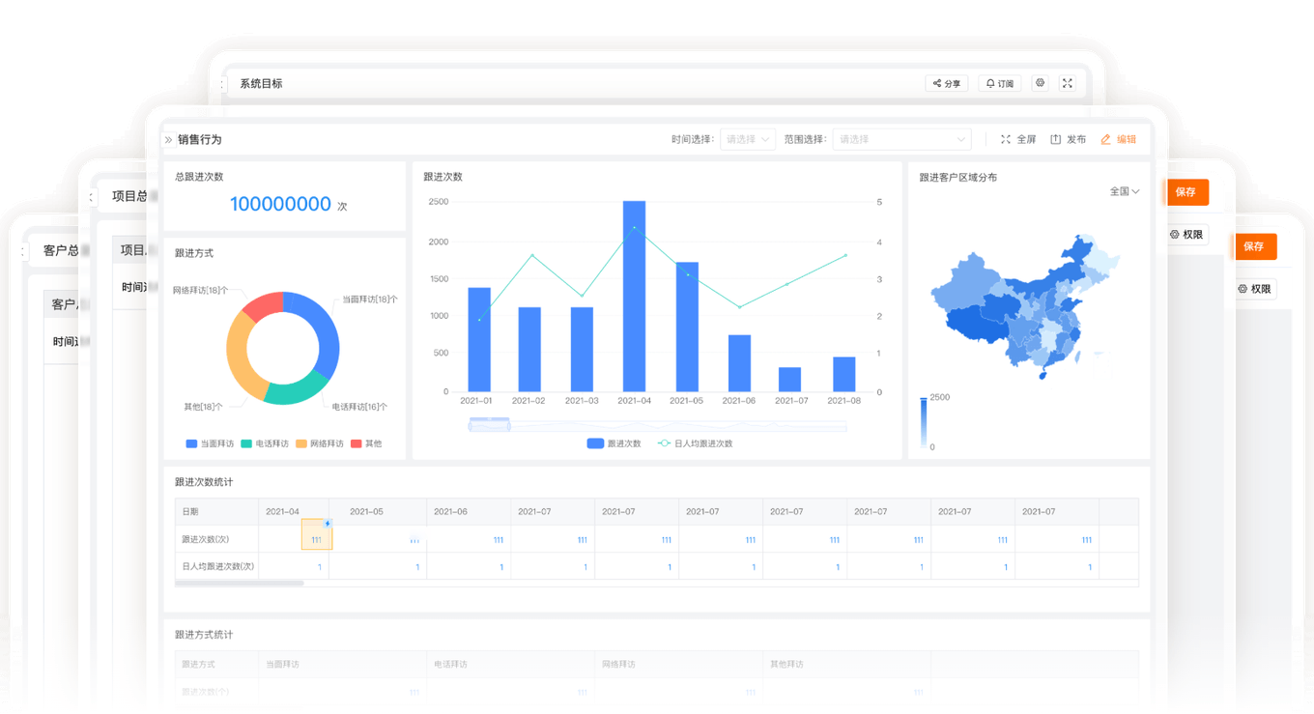The image size is (1314, 714).
Task: Click the upper orange 保存 button
Action: pyautogui.click(x=1187, y=192)
